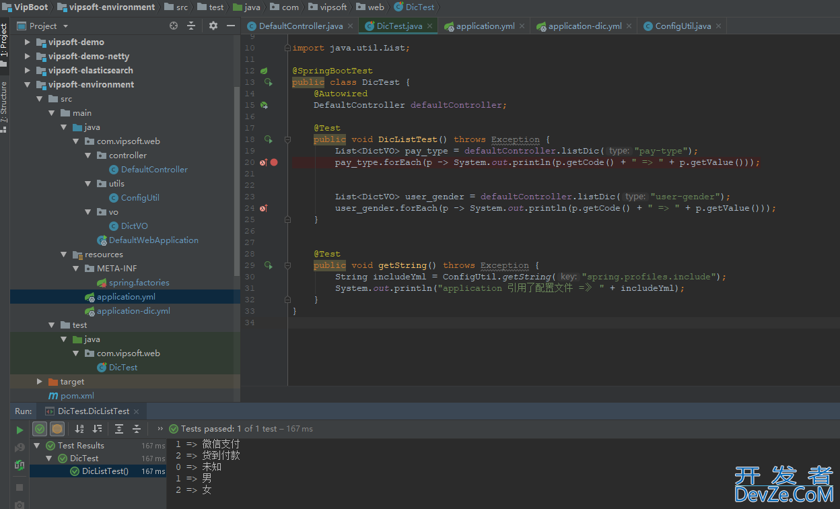Expand the vipsoft-elasticsearch module

(28, 70)
